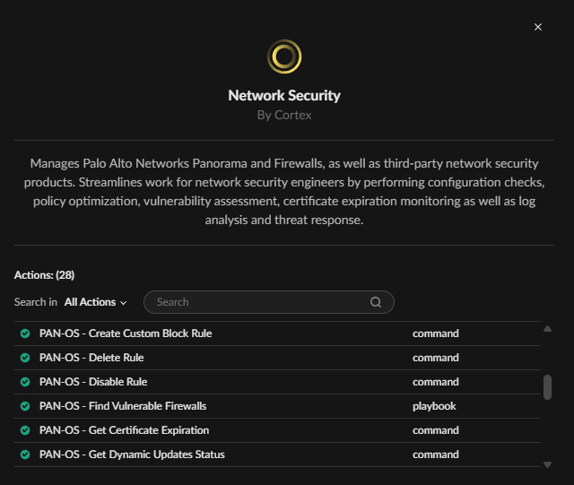Open the All Actions dropdown
This screenshot has width=574, height=485.
point(96,303)
